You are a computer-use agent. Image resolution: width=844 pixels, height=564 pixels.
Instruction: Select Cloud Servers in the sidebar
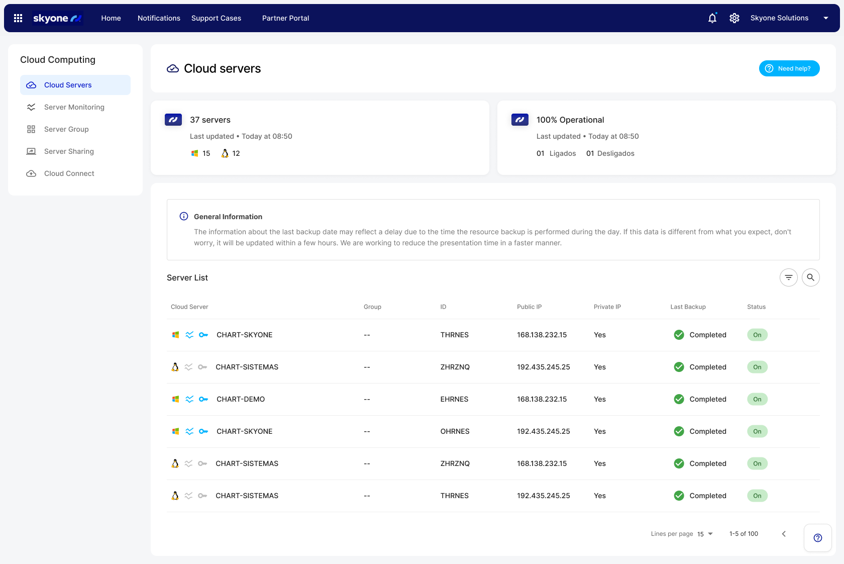tap(75, 85)
